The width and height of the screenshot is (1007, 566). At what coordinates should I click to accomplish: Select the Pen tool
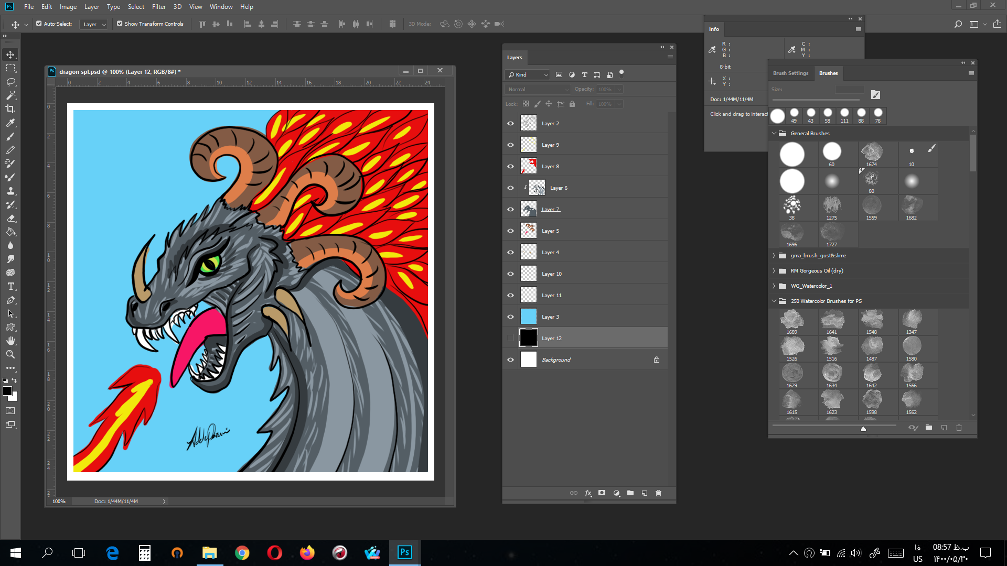(x=10, y=300)
